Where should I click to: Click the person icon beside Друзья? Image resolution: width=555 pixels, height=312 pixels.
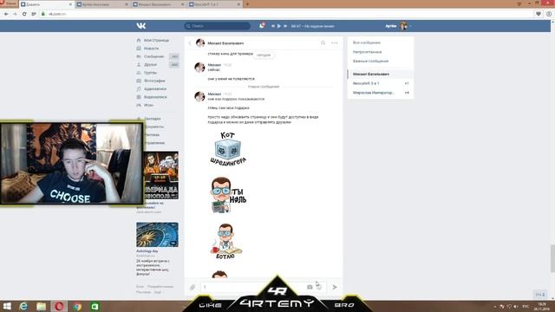coord(139,65)
